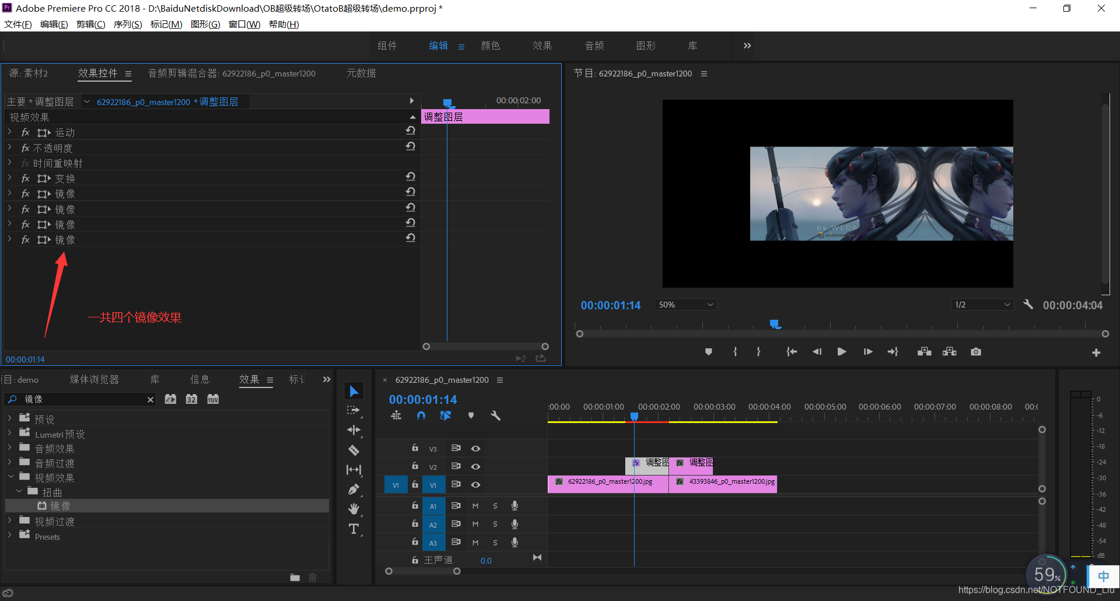Select the Selection tool arrow
This screenshot has height=601, width=1120.
click(353, 391)
